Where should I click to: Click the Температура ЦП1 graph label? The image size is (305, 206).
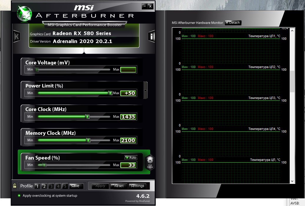tap(264, 36)
